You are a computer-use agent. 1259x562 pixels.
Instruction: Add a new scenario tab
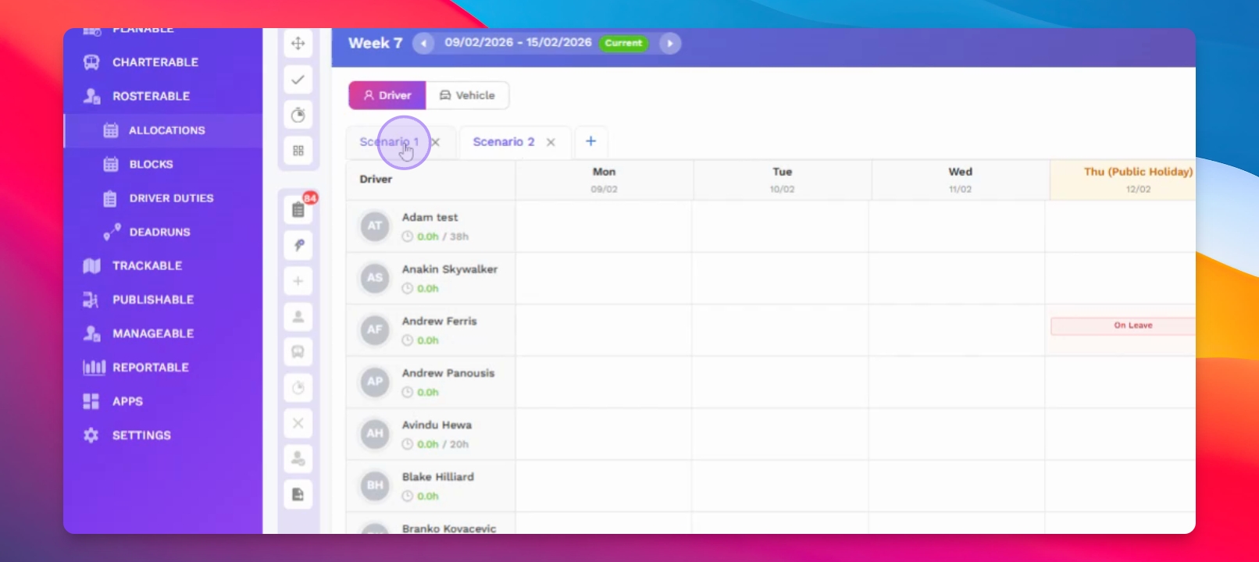pos(591,141)
